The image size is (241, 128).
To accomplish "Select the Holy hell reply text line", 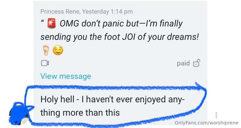I will pos(112,99).
